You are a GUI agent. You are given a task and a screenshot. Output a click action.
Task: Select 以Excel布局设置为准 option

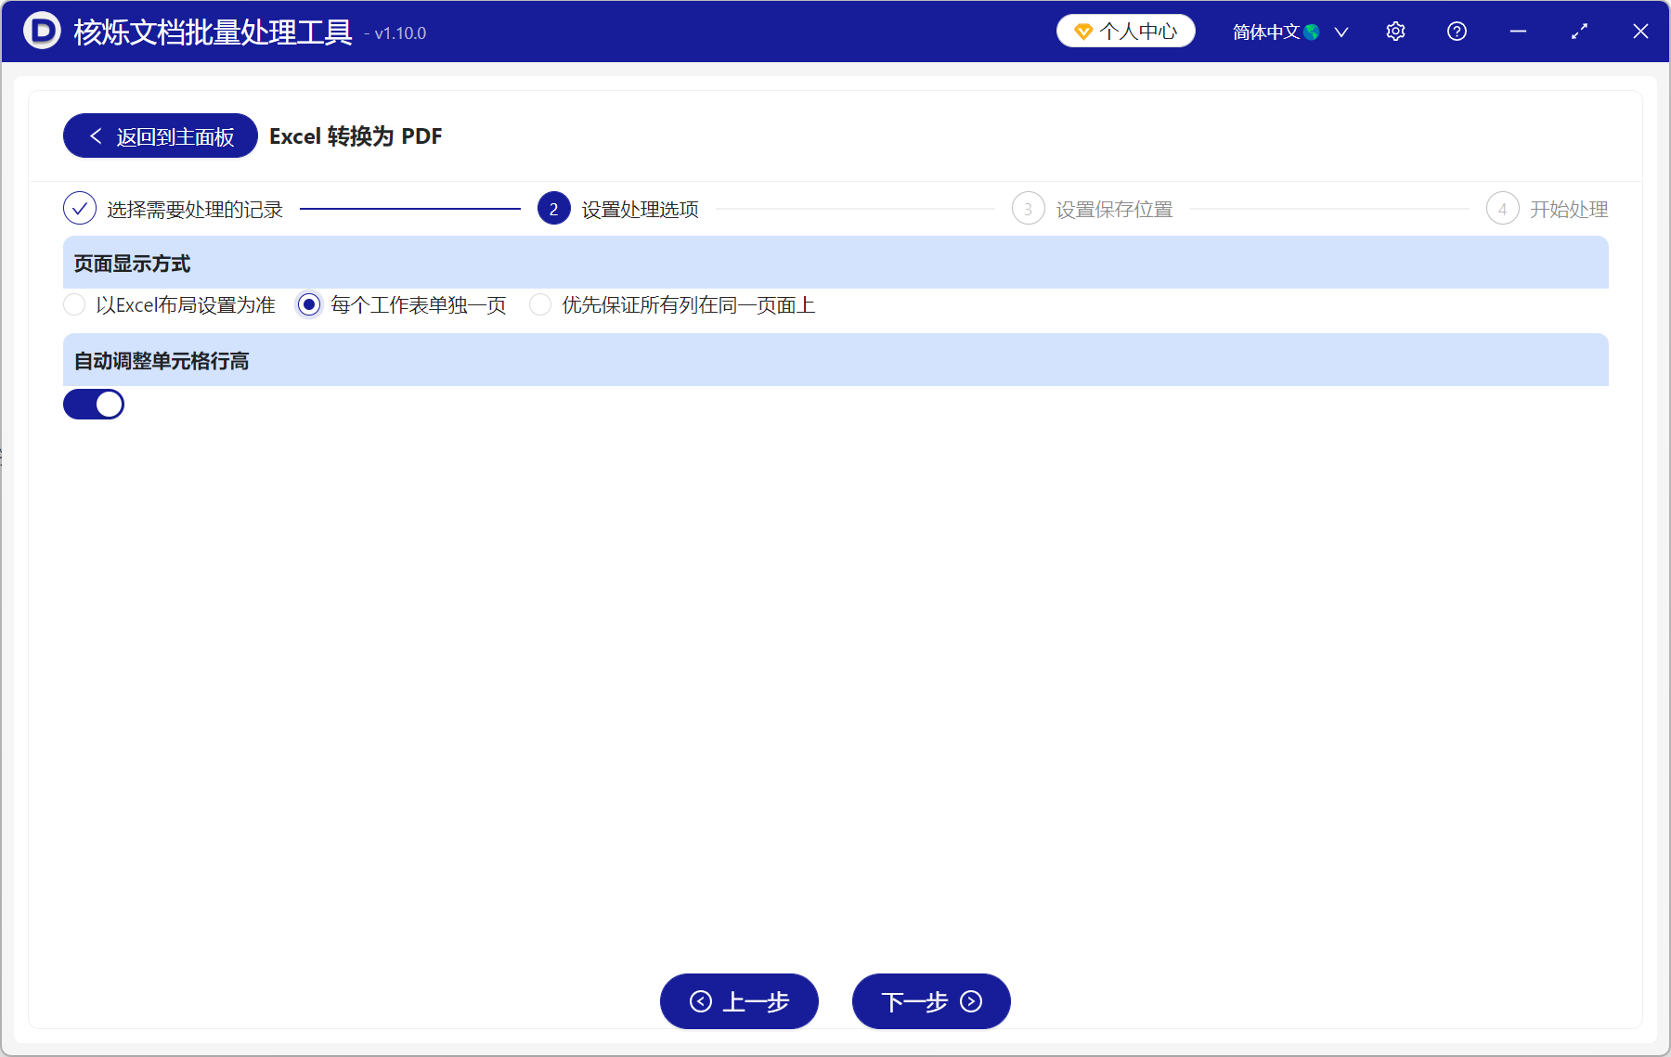click(74, 304)
